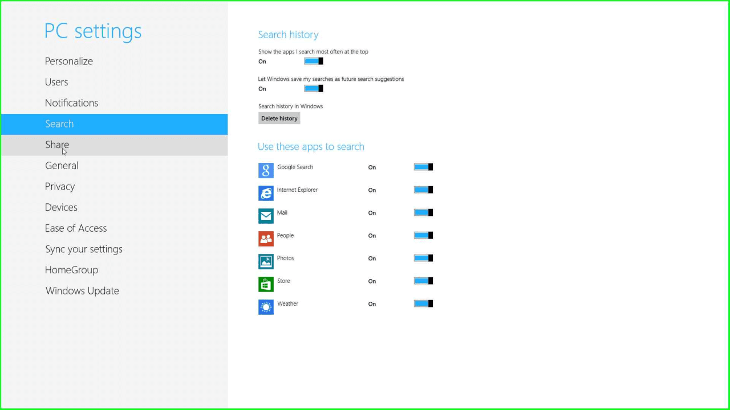The height and width of the screenshot is (410, 730).
Task: Disable the Internet Explorer search toggle
Action: pos(423,190)
